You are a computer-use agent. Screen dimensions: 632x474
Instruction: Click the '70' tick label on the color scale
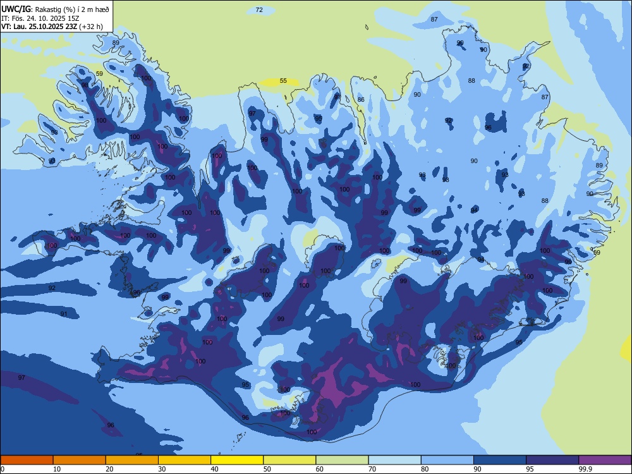372,469
